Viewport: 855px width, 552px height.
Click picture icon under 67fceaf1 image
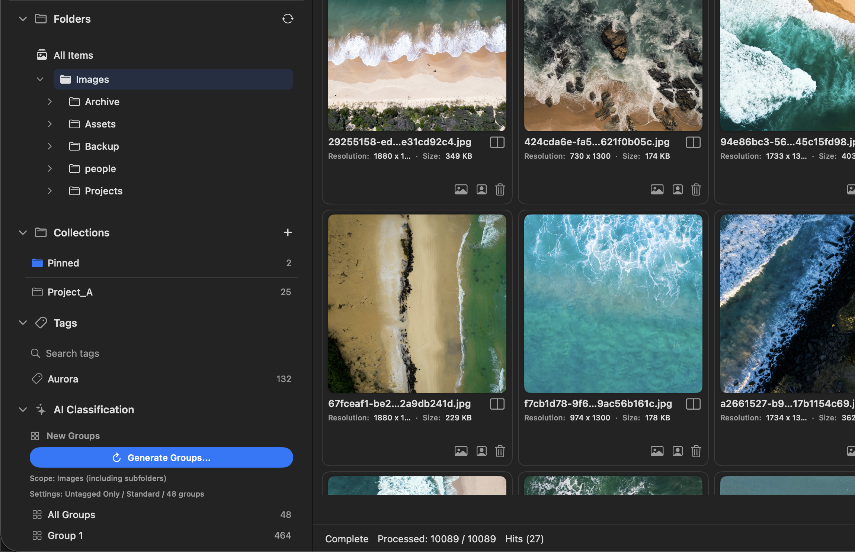[x=461, y=451]
